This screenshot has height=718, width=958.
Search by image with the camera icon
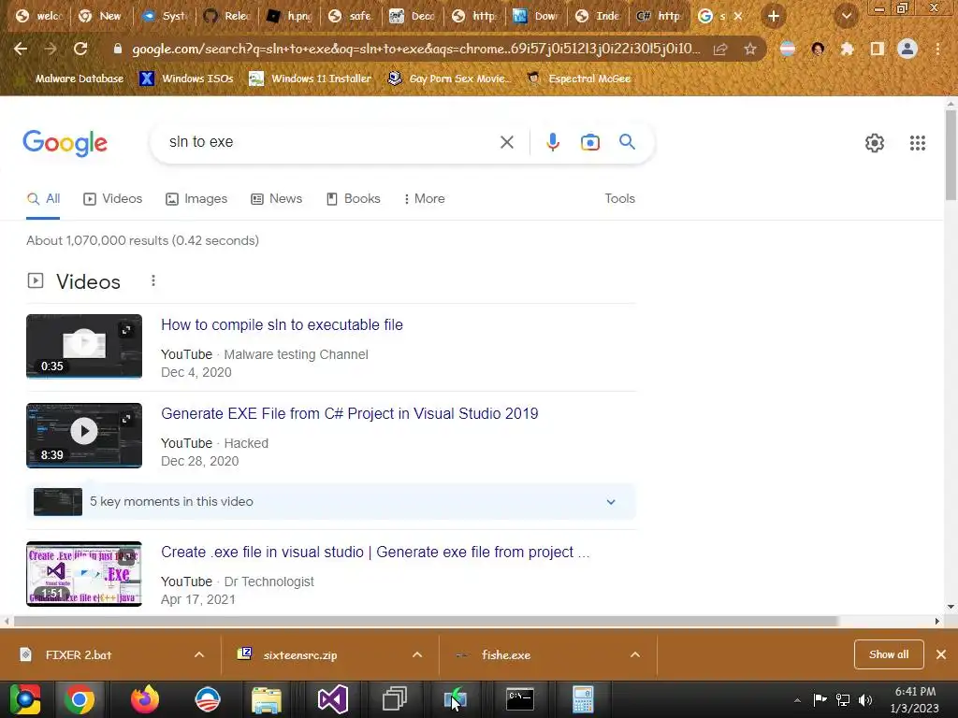pos(589,142)
